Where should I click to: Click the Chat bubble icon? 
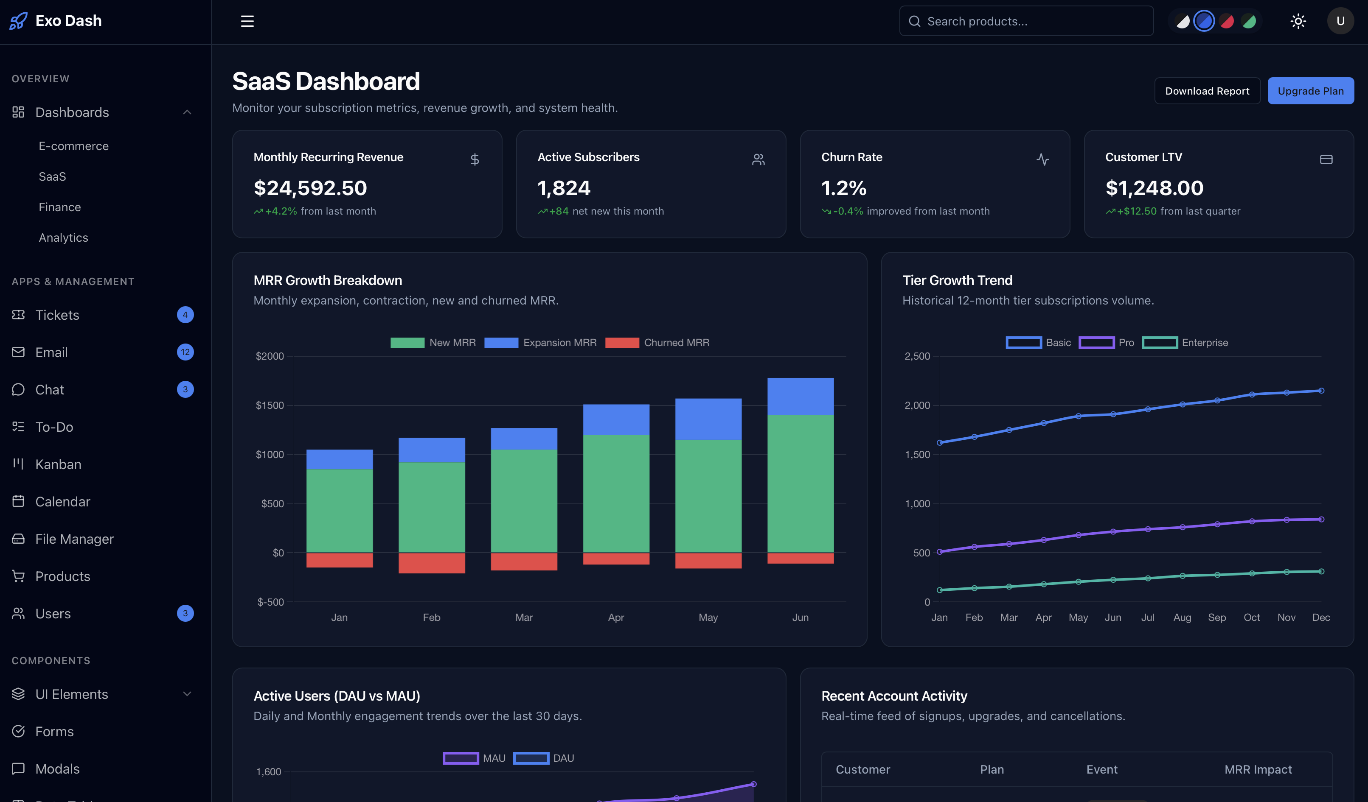click(x=18, y=390)
